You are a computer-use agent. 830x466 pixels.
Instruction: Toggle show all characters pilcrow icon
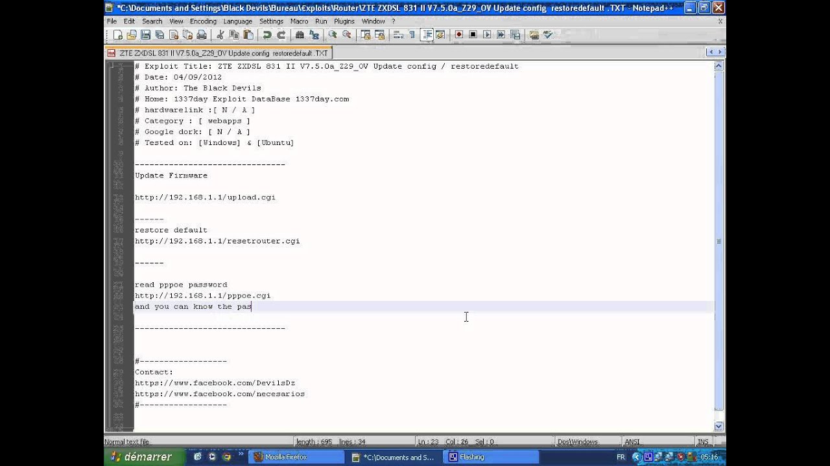[412, 35]
